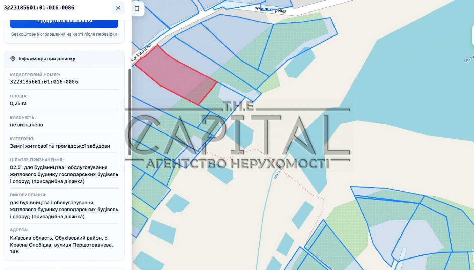
Task: Click the Інформація про ділянку heading
Action: pos(47,59)
